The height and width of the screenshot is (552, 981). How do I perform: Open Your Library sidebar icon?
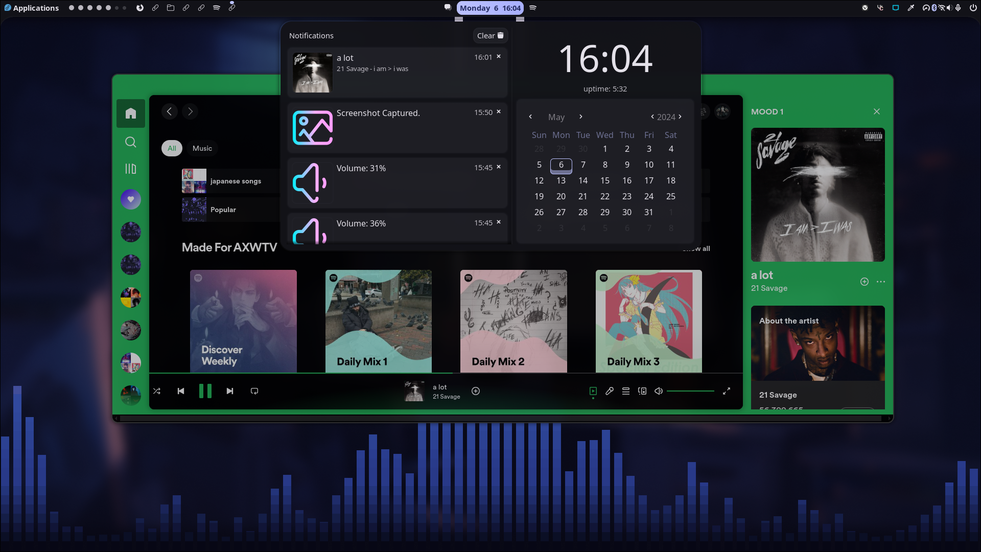[131, 169]
